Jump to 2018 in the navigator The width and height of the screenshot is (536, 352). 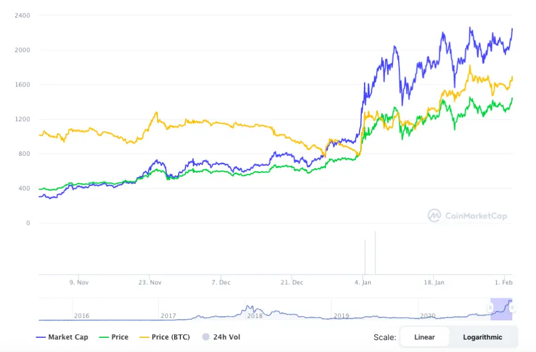pyautogui.click(x=255, y=316)
